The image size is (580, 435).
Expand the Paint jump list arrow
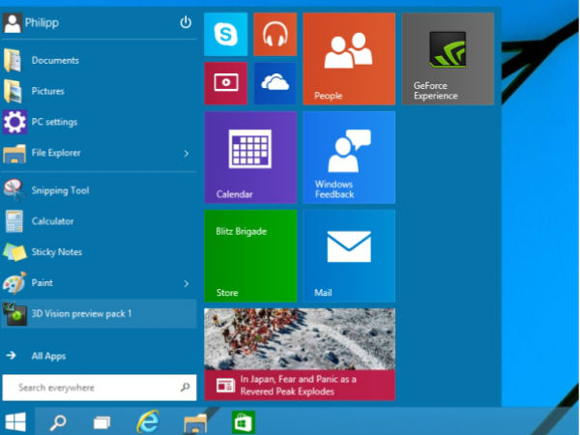coord(186,283)
